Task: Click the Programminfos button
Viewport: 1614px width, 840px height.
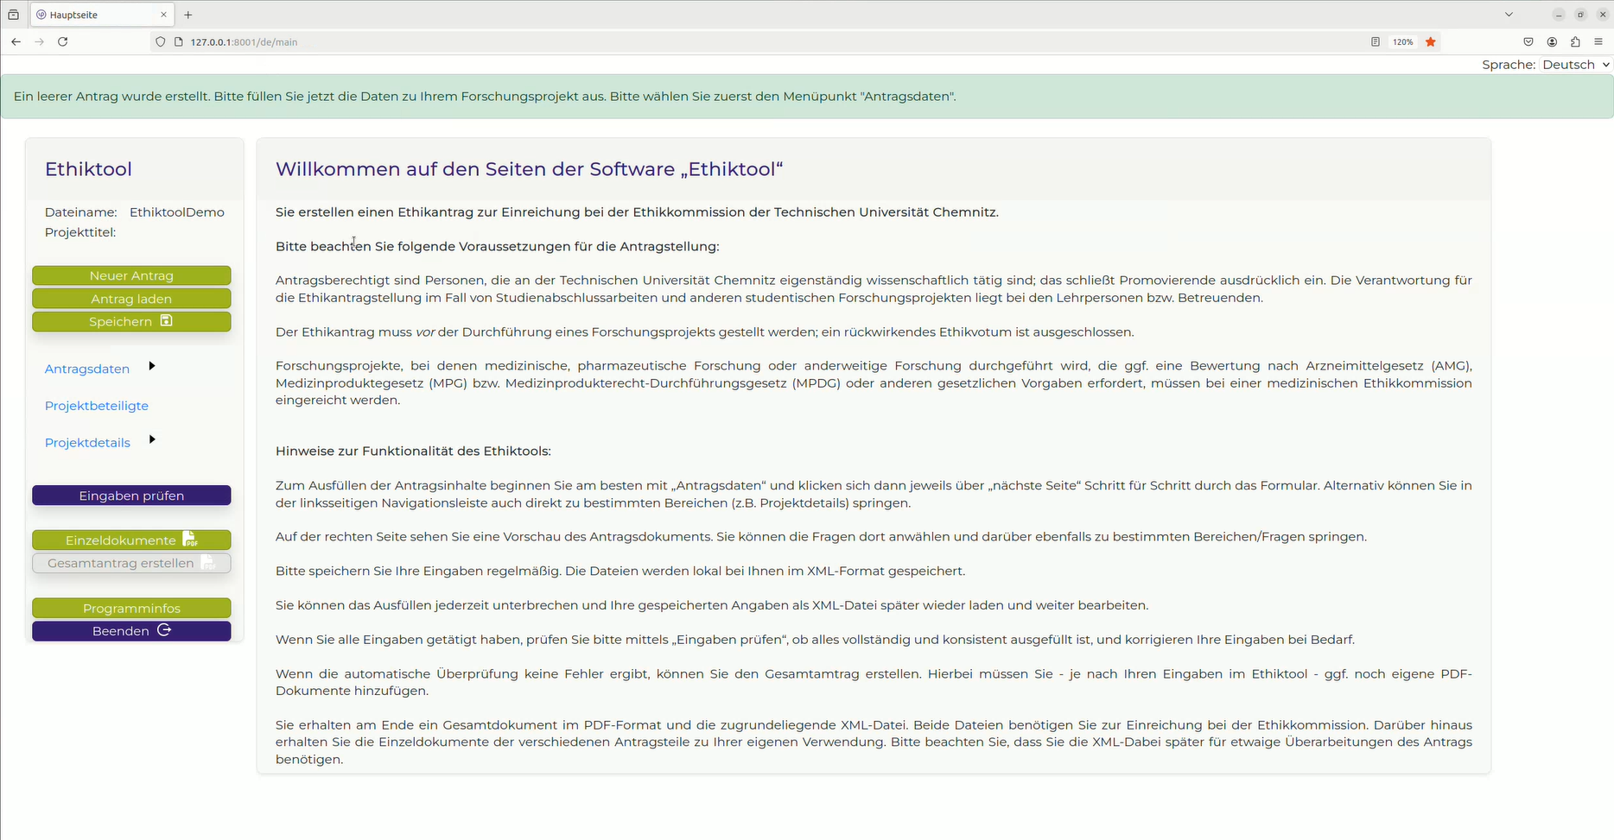Action: pyautogui.click(x=131, y=609)
